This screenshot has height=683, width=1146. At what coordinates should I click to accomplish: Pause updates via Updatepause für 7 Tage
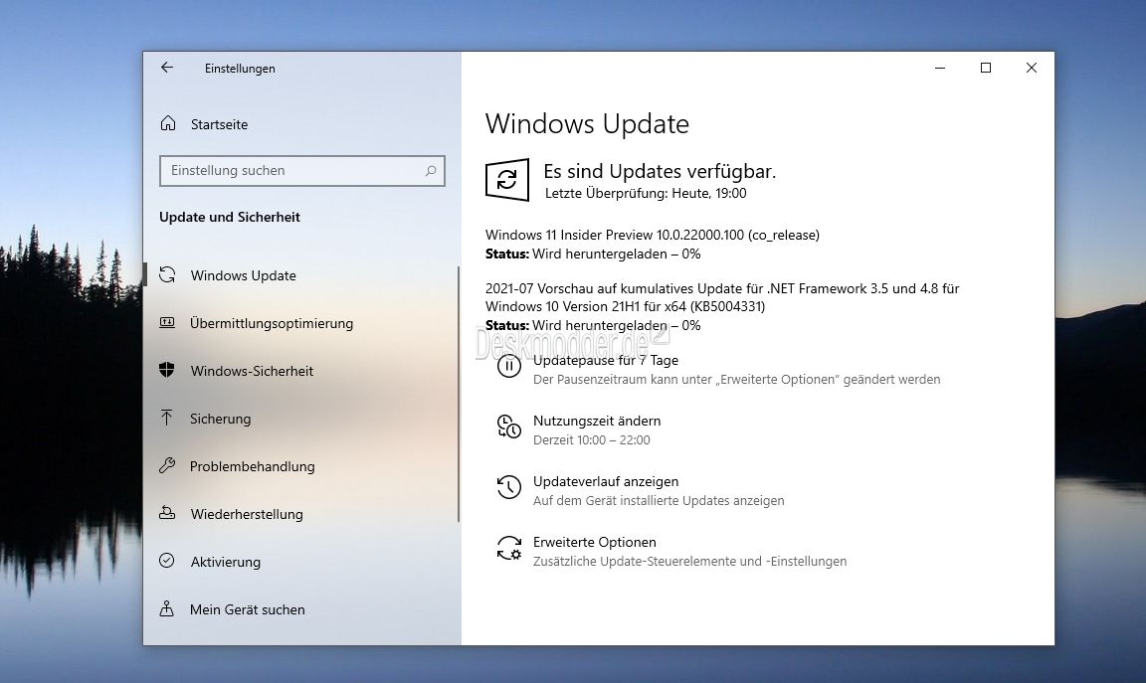tap(605, 360)
